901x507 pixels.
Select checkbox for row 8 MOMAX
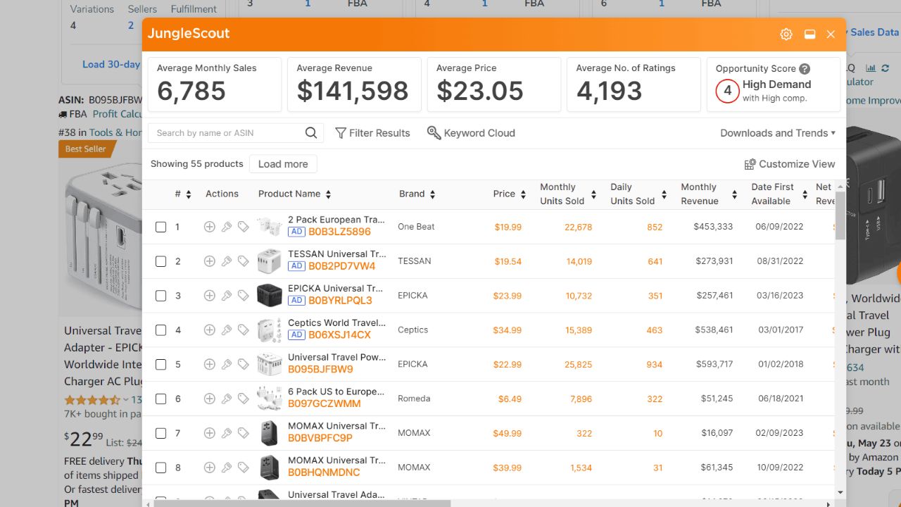click(x=160, y=468)
